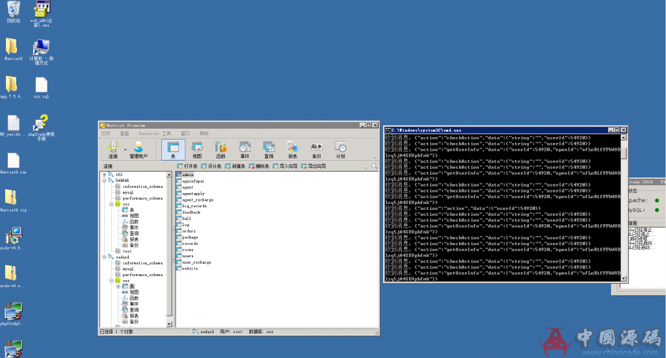Open the dropdown arrow beside Connection icon
Viewport: 666px width, 358px height.
[125, 149]
